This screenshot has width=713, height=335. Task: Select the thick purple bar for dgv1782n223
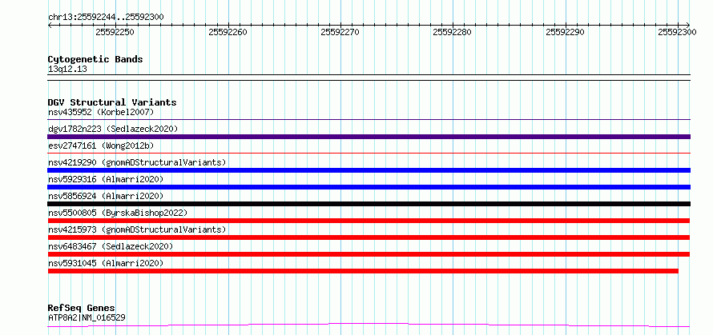369,137
